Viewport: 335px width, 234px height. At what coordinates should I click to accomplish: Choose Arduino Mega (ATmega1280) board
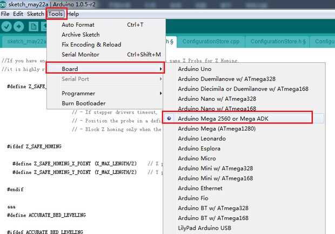tap(244, 128)
